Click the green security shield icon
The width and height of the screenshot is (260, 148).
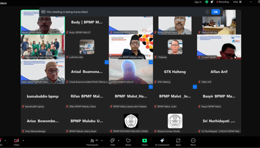pyautogui.click(x=207, y=2)
